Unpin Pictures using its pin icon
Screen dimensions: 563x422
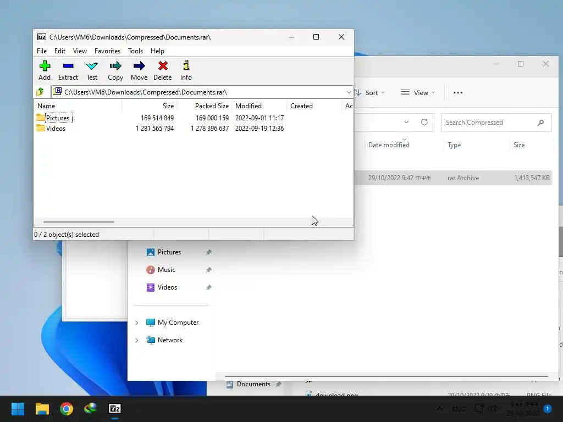(208, 252)
